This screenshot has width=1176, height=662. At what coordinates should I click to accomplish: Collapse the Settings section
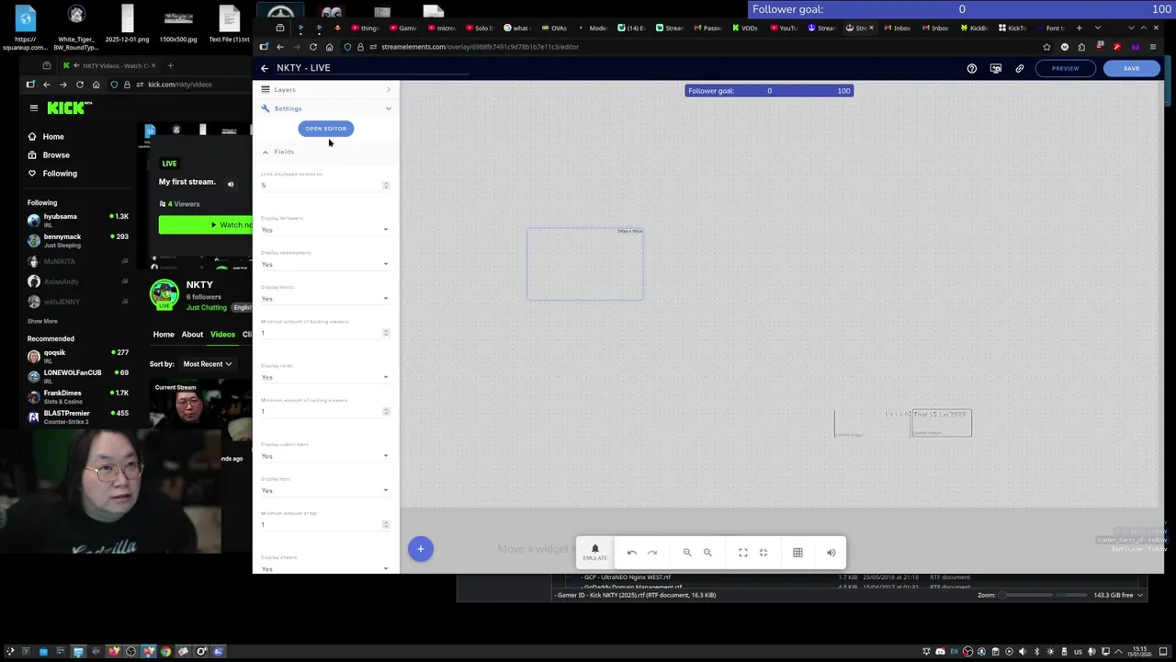click(x=325, y=108)
